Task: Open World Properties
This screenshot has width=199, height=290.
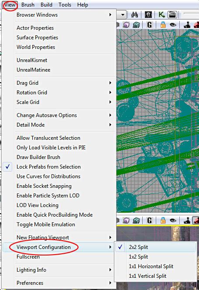Action: click(59, 47)
